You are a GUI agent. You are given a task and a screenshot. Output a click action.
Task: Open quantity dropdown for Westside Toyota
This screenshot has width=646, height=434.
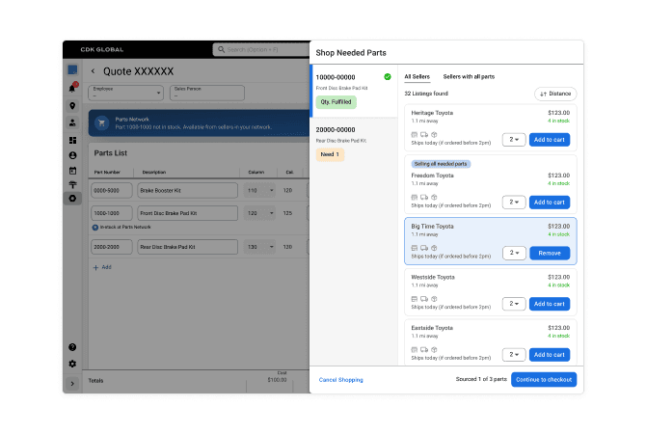point(514,304)
